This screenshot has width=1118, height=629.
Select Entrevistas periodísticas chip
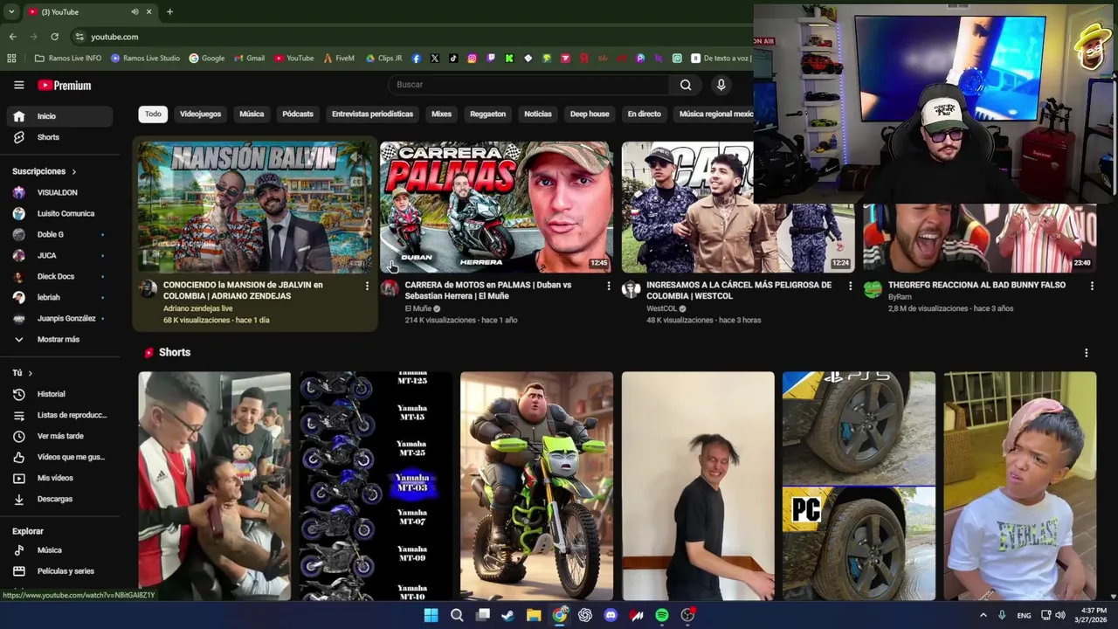pyautogui.click(x=372, y=114)
